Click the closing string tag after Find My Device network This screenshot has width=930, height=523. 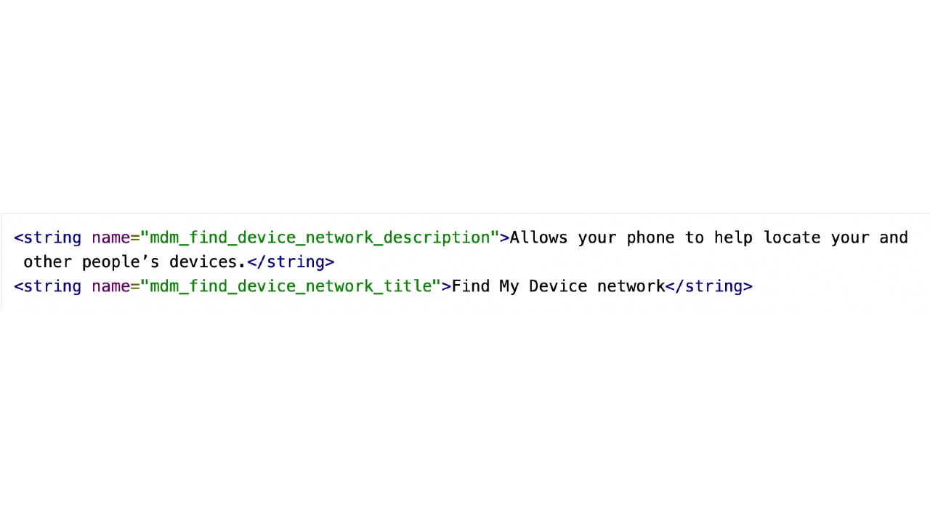click(709, 286)
